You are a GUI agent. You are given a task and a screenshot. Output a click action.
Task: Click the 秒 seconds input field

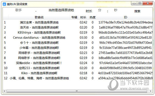(116, 10)
